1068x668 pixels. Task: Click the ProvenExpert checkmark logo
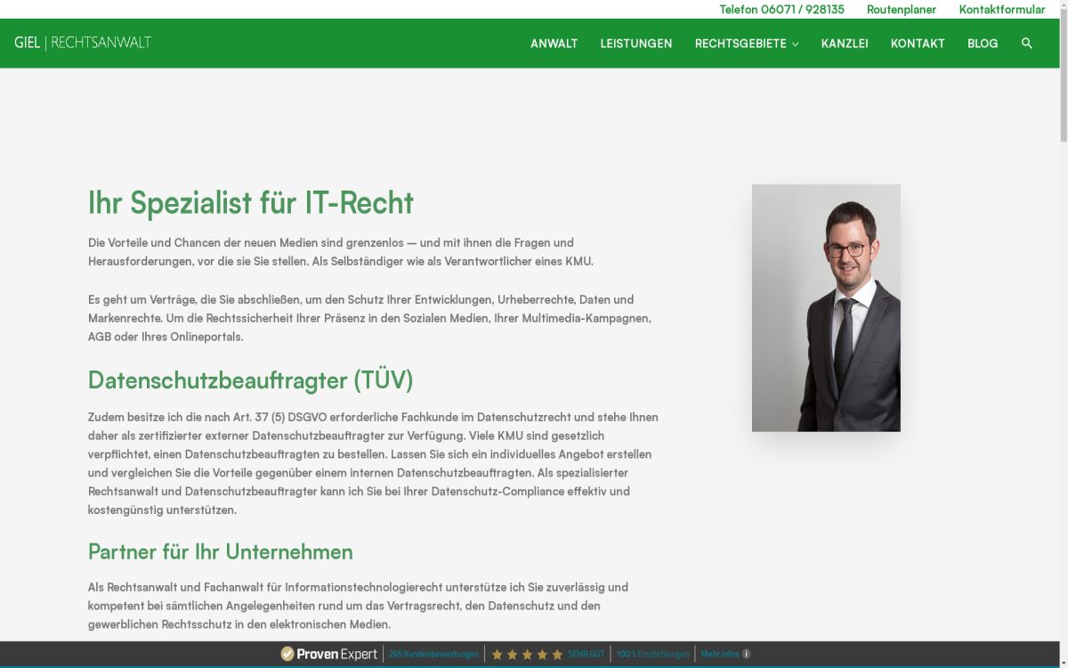click(290, 653)
